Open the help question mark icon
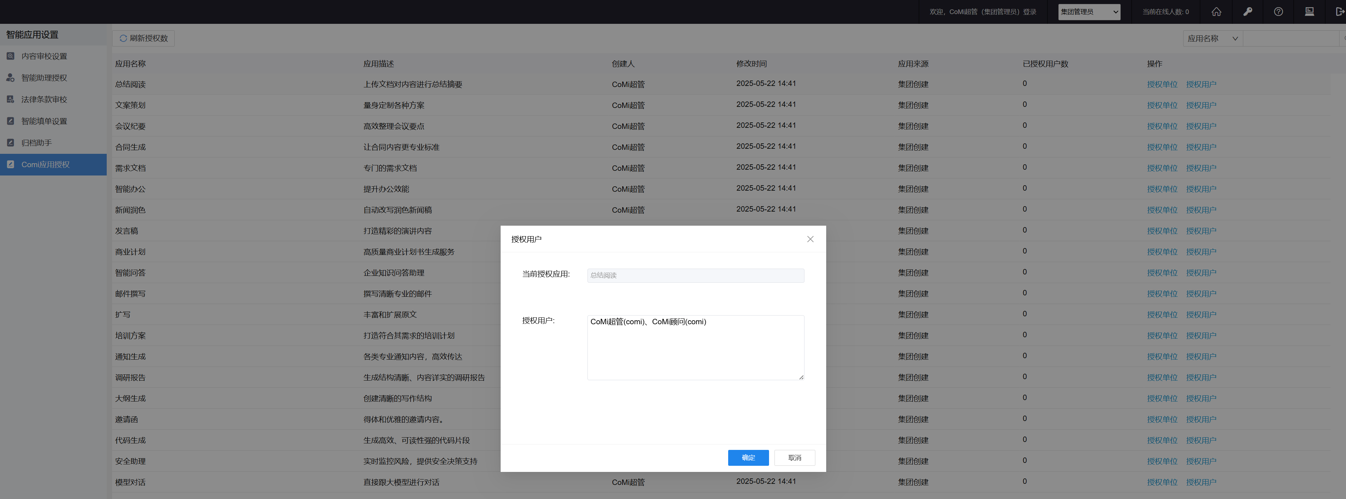 [1278, 12]
